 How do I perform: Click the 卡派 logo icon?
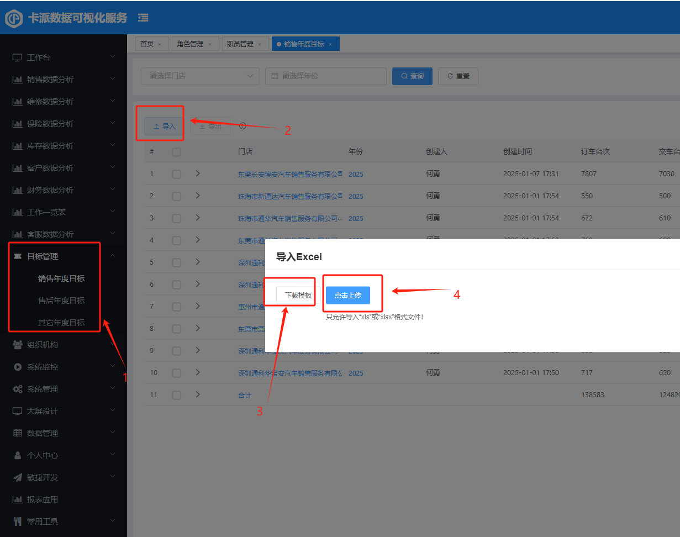(x=14, y=18)
